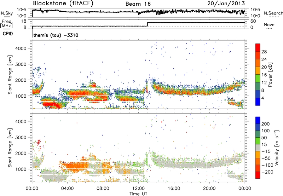Click the "themis (tau) -3310" text
This screenshot has height=196, width=283.
coord(56,35)
